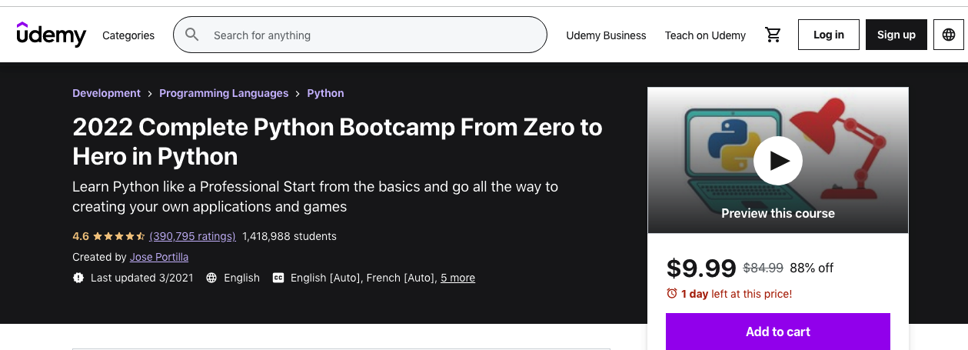
Task: Open Udemy Business from header
Action: pyautogui.click(x=606, y=35)
